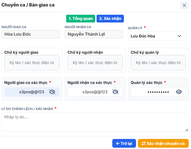Click the Chữ ký người nhận heading

[x=85, y=52]
